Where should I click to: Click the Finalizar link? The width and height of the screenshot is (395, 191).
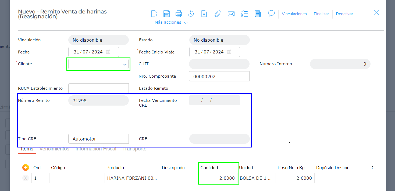(321, 14)
